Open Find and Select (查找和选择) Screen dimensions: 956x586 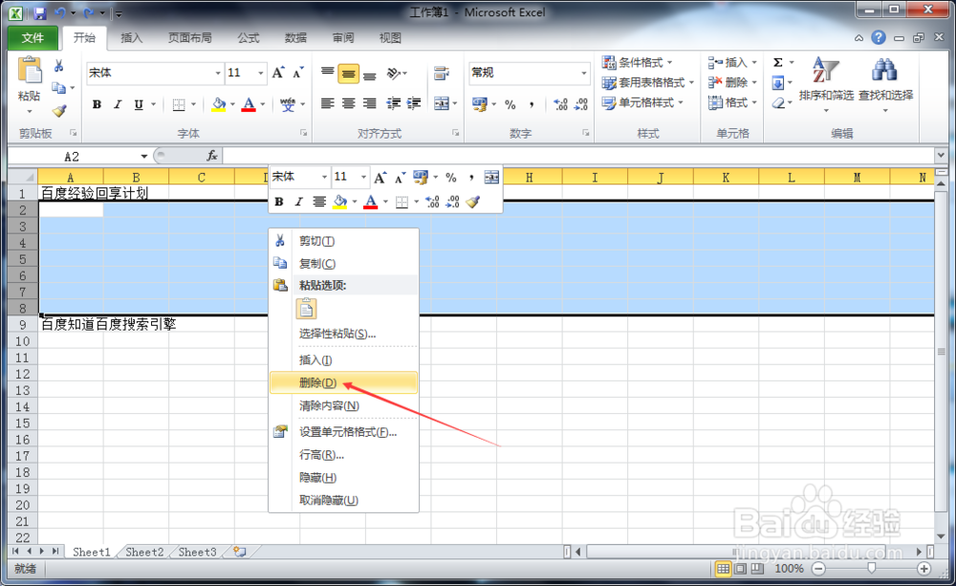(885, 85)
